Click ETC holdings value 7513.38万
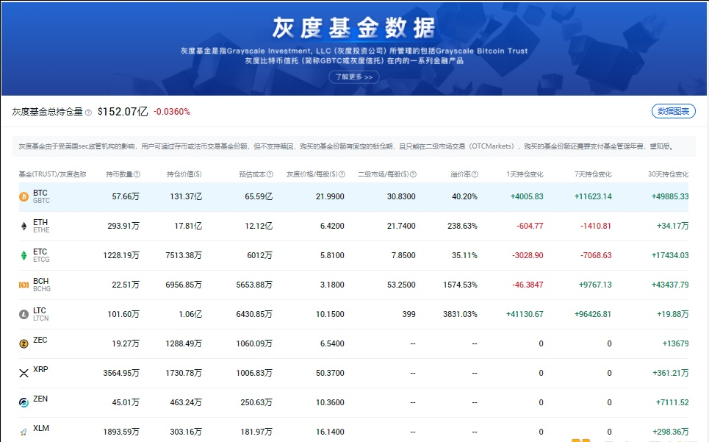The image size is (709, 442). tap(184, 256)
